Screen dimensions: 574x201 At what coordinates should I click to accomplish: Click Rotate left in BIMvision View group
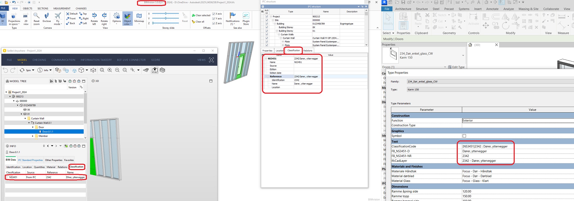click(x=94, y=18)
